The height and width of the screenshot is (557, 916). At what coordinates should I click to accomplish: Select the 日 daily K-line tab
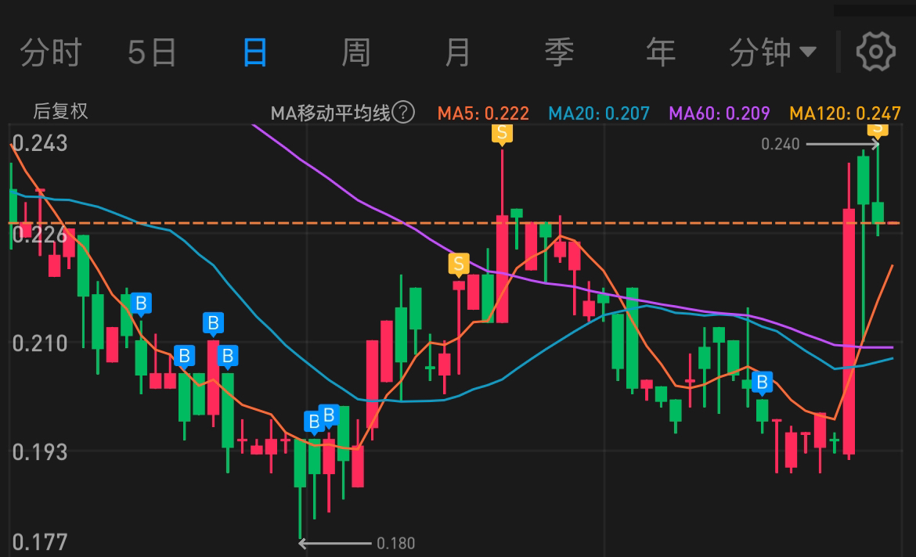click(x=254, y=52)
